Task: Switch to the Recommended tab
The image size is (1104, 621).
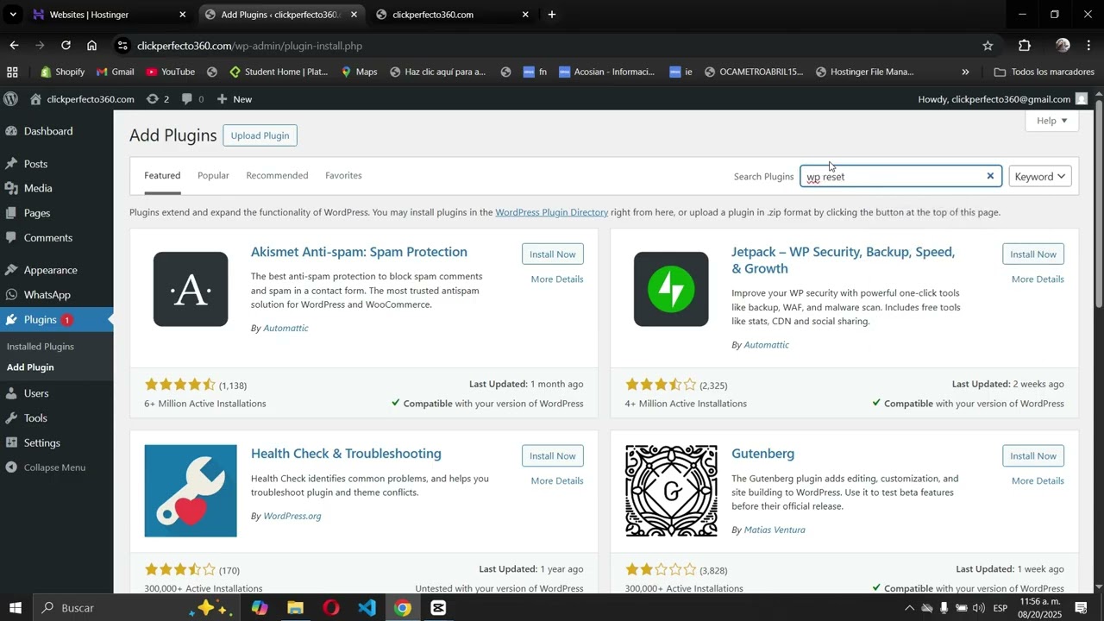Action: pyautogui.click(x=277, y=176)
